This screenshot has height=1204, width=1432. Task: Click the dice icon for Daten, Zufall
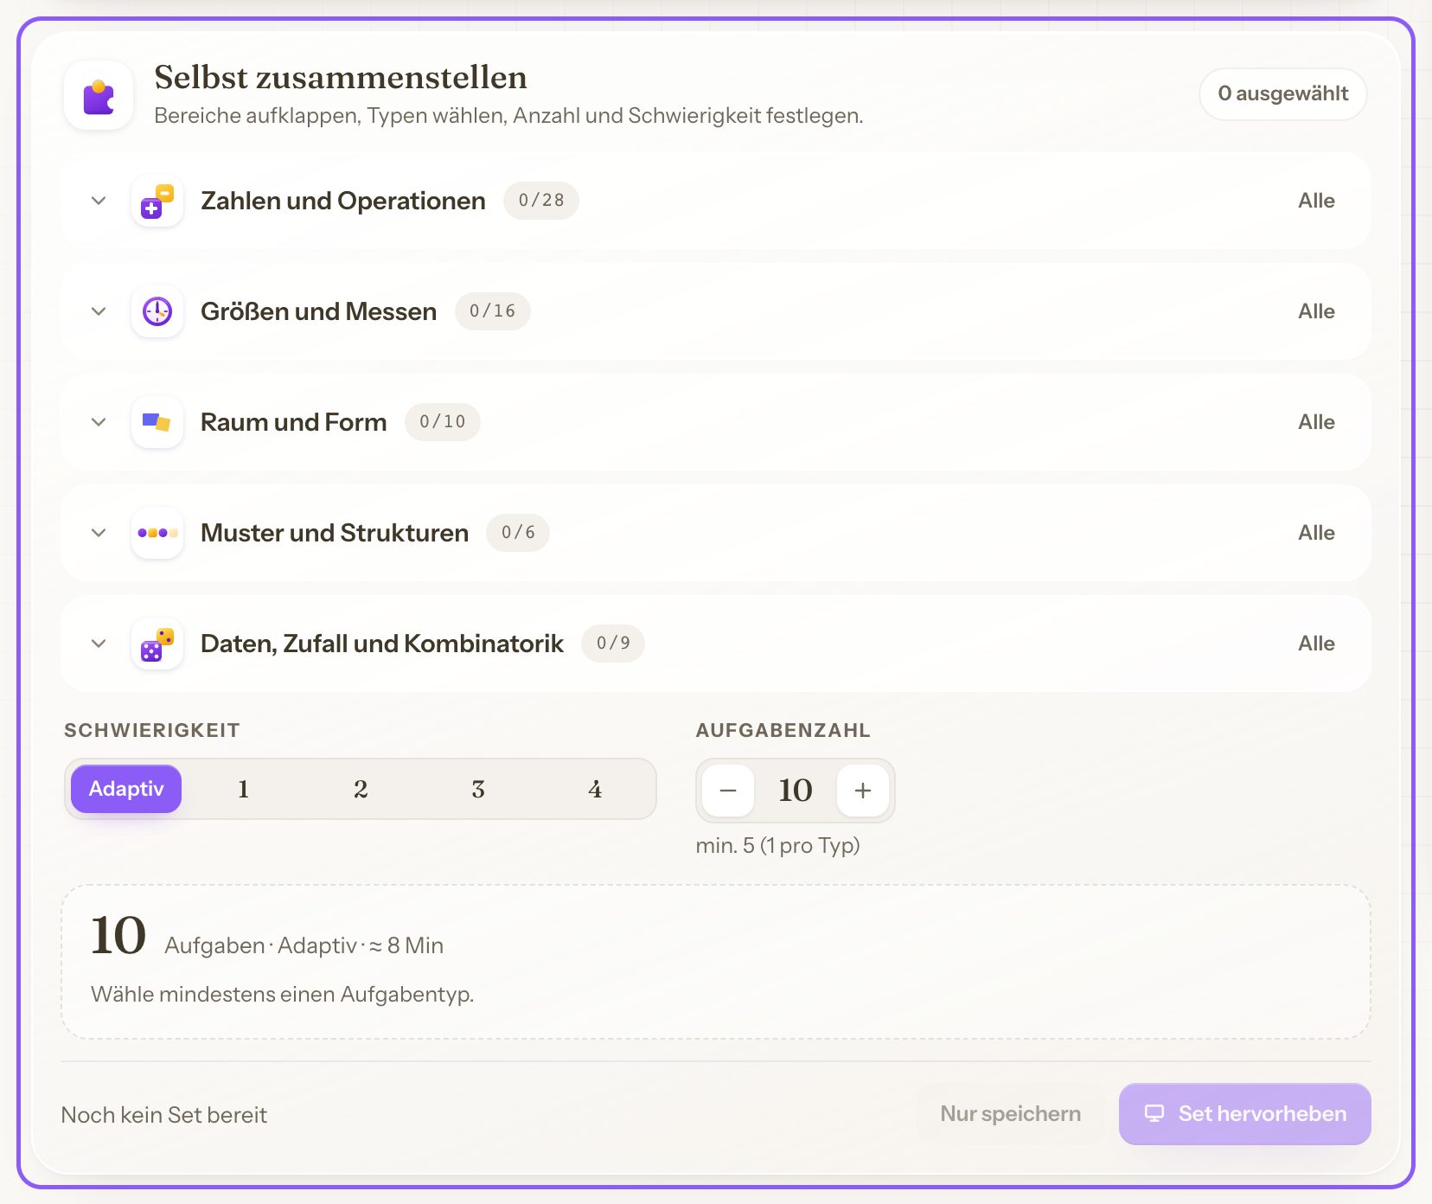pos(157,644)
